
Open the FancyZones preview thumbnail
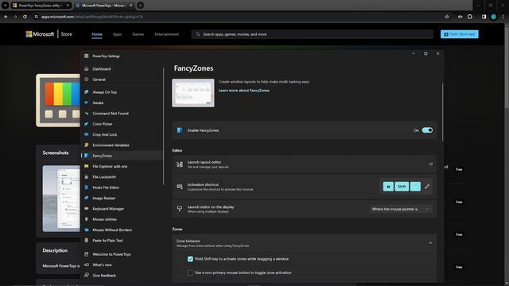coord(193,93)
